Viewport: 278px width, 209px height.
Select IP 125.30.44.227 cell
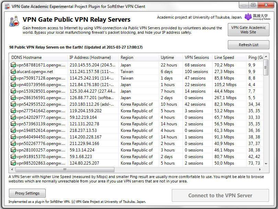[92, 91]
